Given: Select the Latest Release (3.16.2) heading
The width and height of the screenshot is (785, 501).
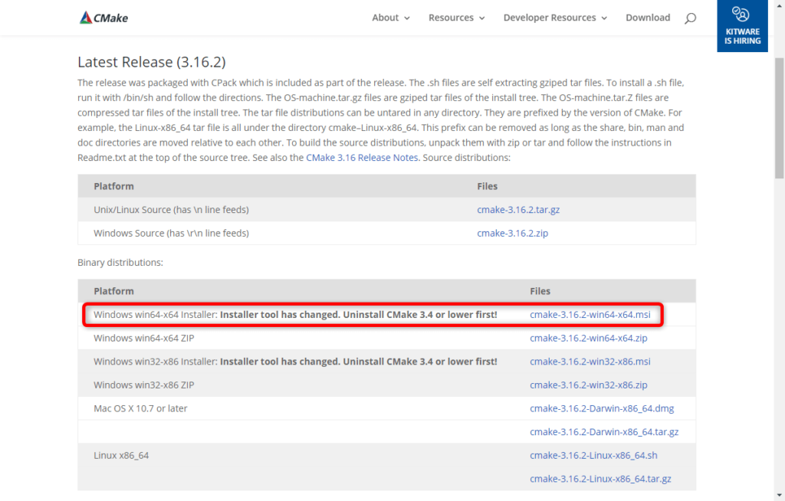Looking at the screenshot, I should pos(152,62).
